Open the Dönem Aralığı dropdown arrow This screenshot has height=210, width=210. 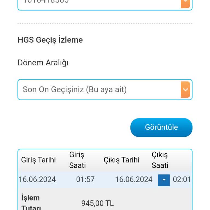pyautogui.click(x=185, y=90)
